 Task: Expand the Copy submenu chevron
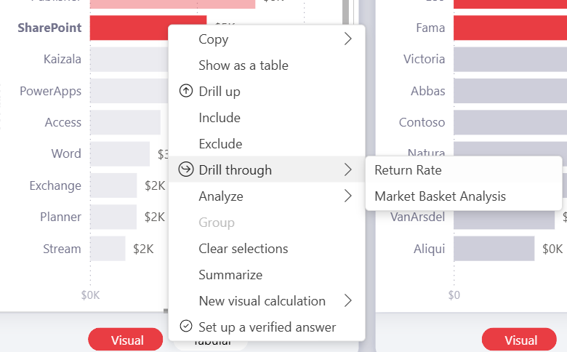347,39
